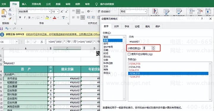This screenshot has width=214, height=111.
Task: Enable the use thousands separator checkbox
Action: click(129, 54)
